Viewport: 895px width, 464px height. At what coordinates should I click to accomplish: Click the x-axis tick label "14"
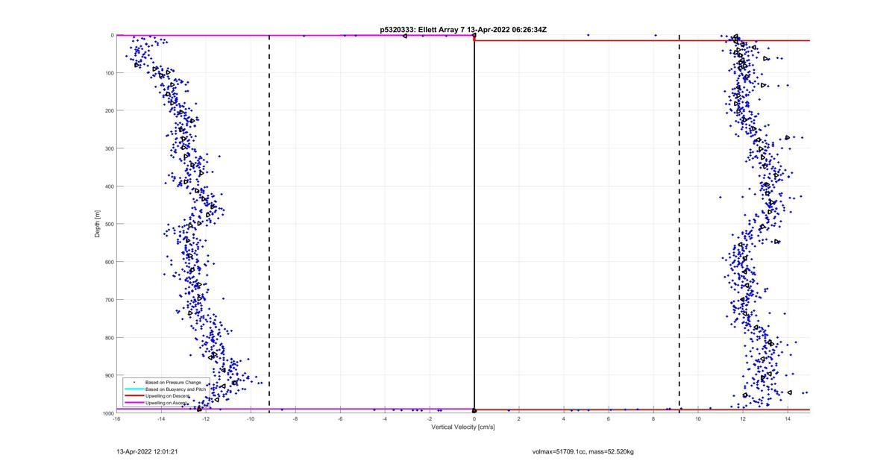[x=788, y=418]
